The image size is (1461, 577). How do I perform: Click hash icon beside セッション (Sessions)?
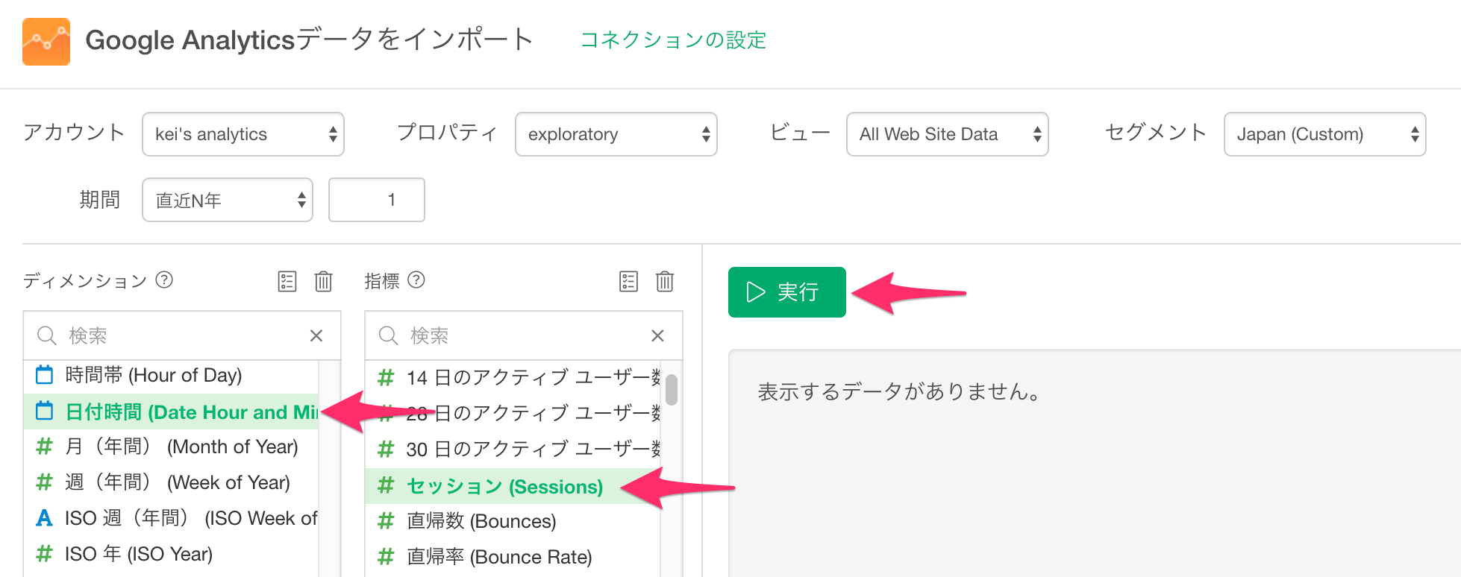pyautogui.click(x=386, y=486)
